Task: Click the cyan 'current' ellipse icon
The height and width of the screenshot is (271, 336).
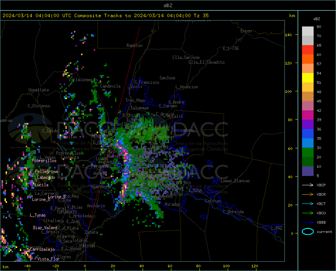Action: [308, 231]
